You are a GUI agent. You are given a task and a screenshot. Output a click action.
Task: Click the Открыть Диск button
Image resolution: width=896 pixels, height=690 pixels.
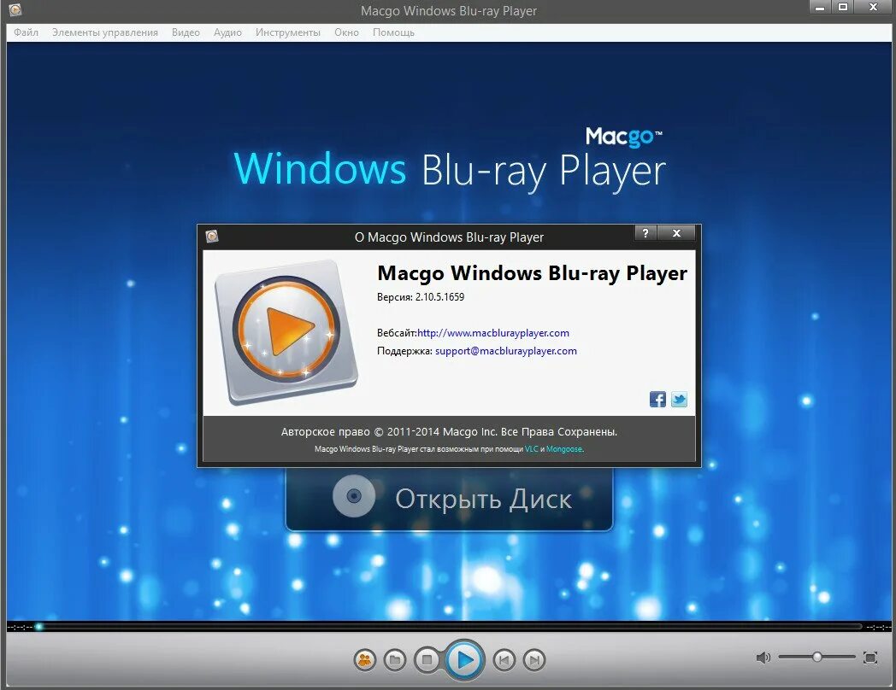tap(449, 500)
